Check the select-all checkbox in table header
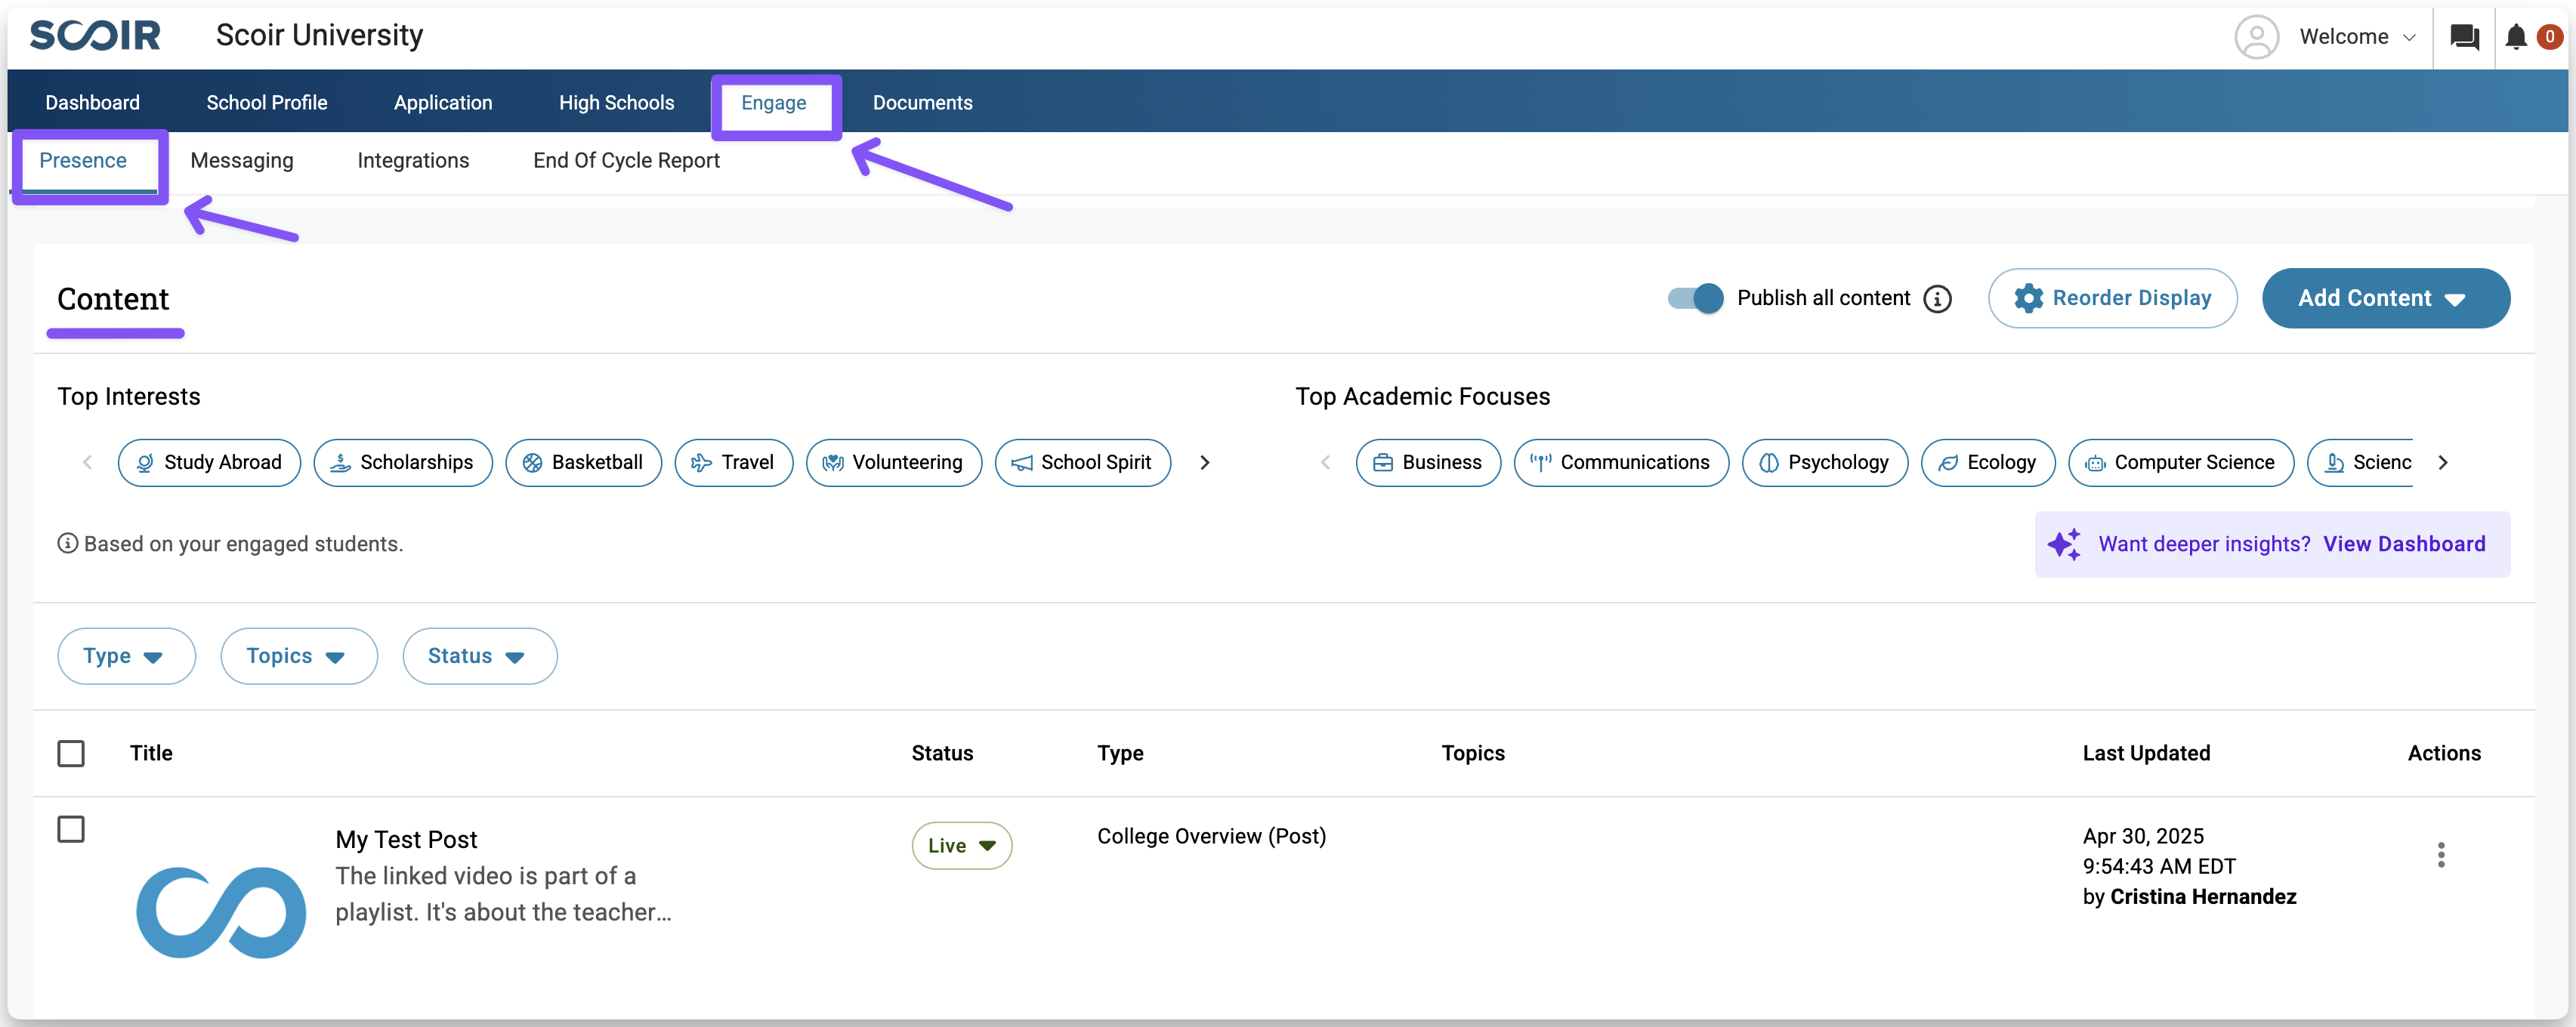 point(71,753)
